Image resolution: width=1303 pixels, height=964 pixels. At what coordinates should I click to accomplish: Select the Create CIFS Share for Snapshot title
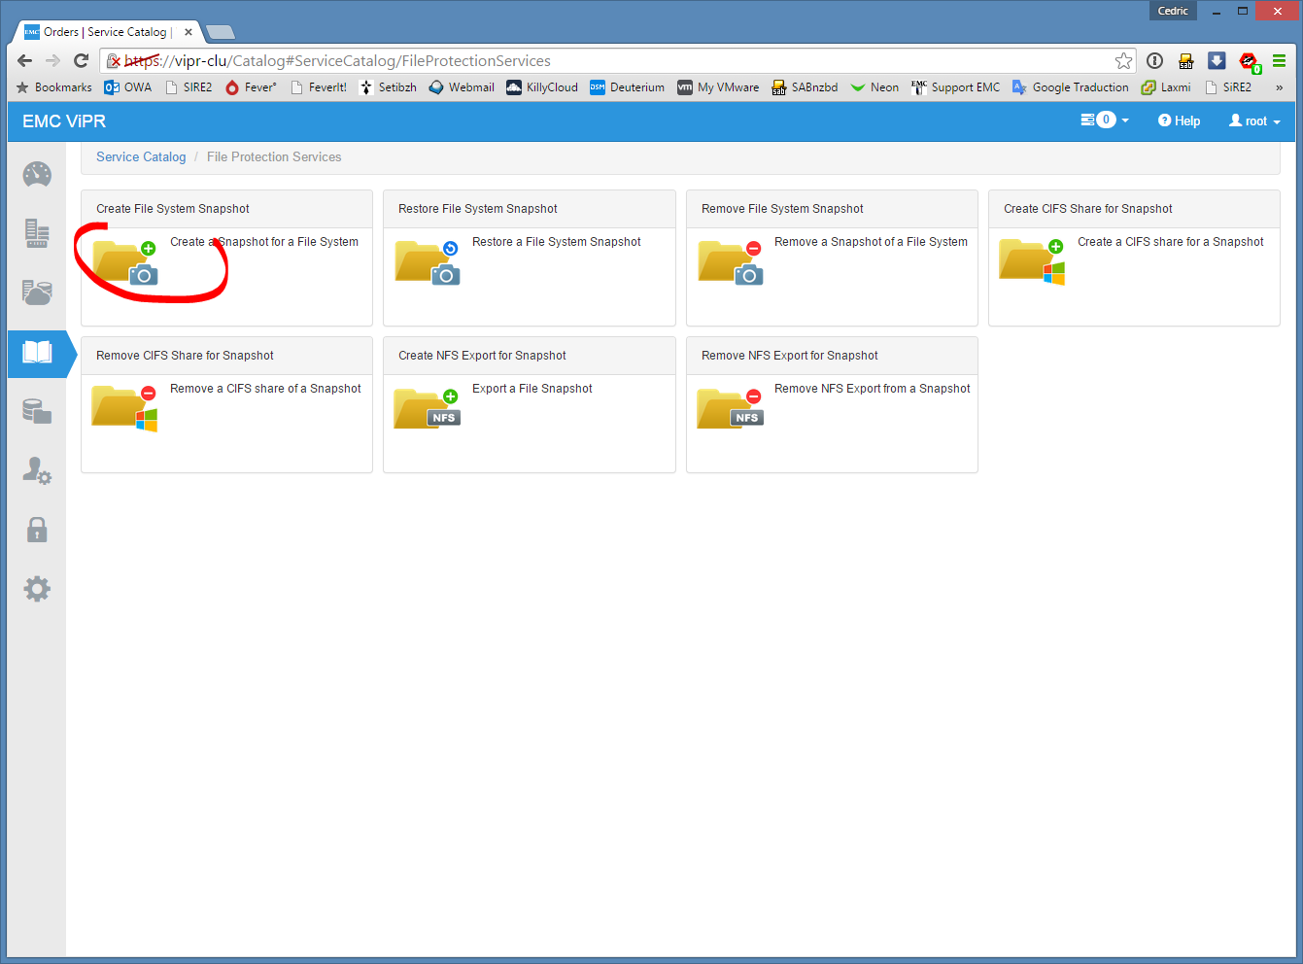point(1088,209)
